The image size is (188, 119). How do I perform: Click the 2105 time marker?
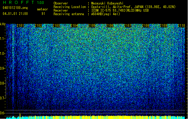point(92,26)
